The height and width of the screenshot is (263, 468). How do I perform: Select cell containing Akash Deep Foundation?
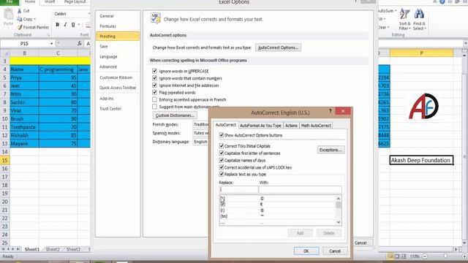[x=421, y=160]
